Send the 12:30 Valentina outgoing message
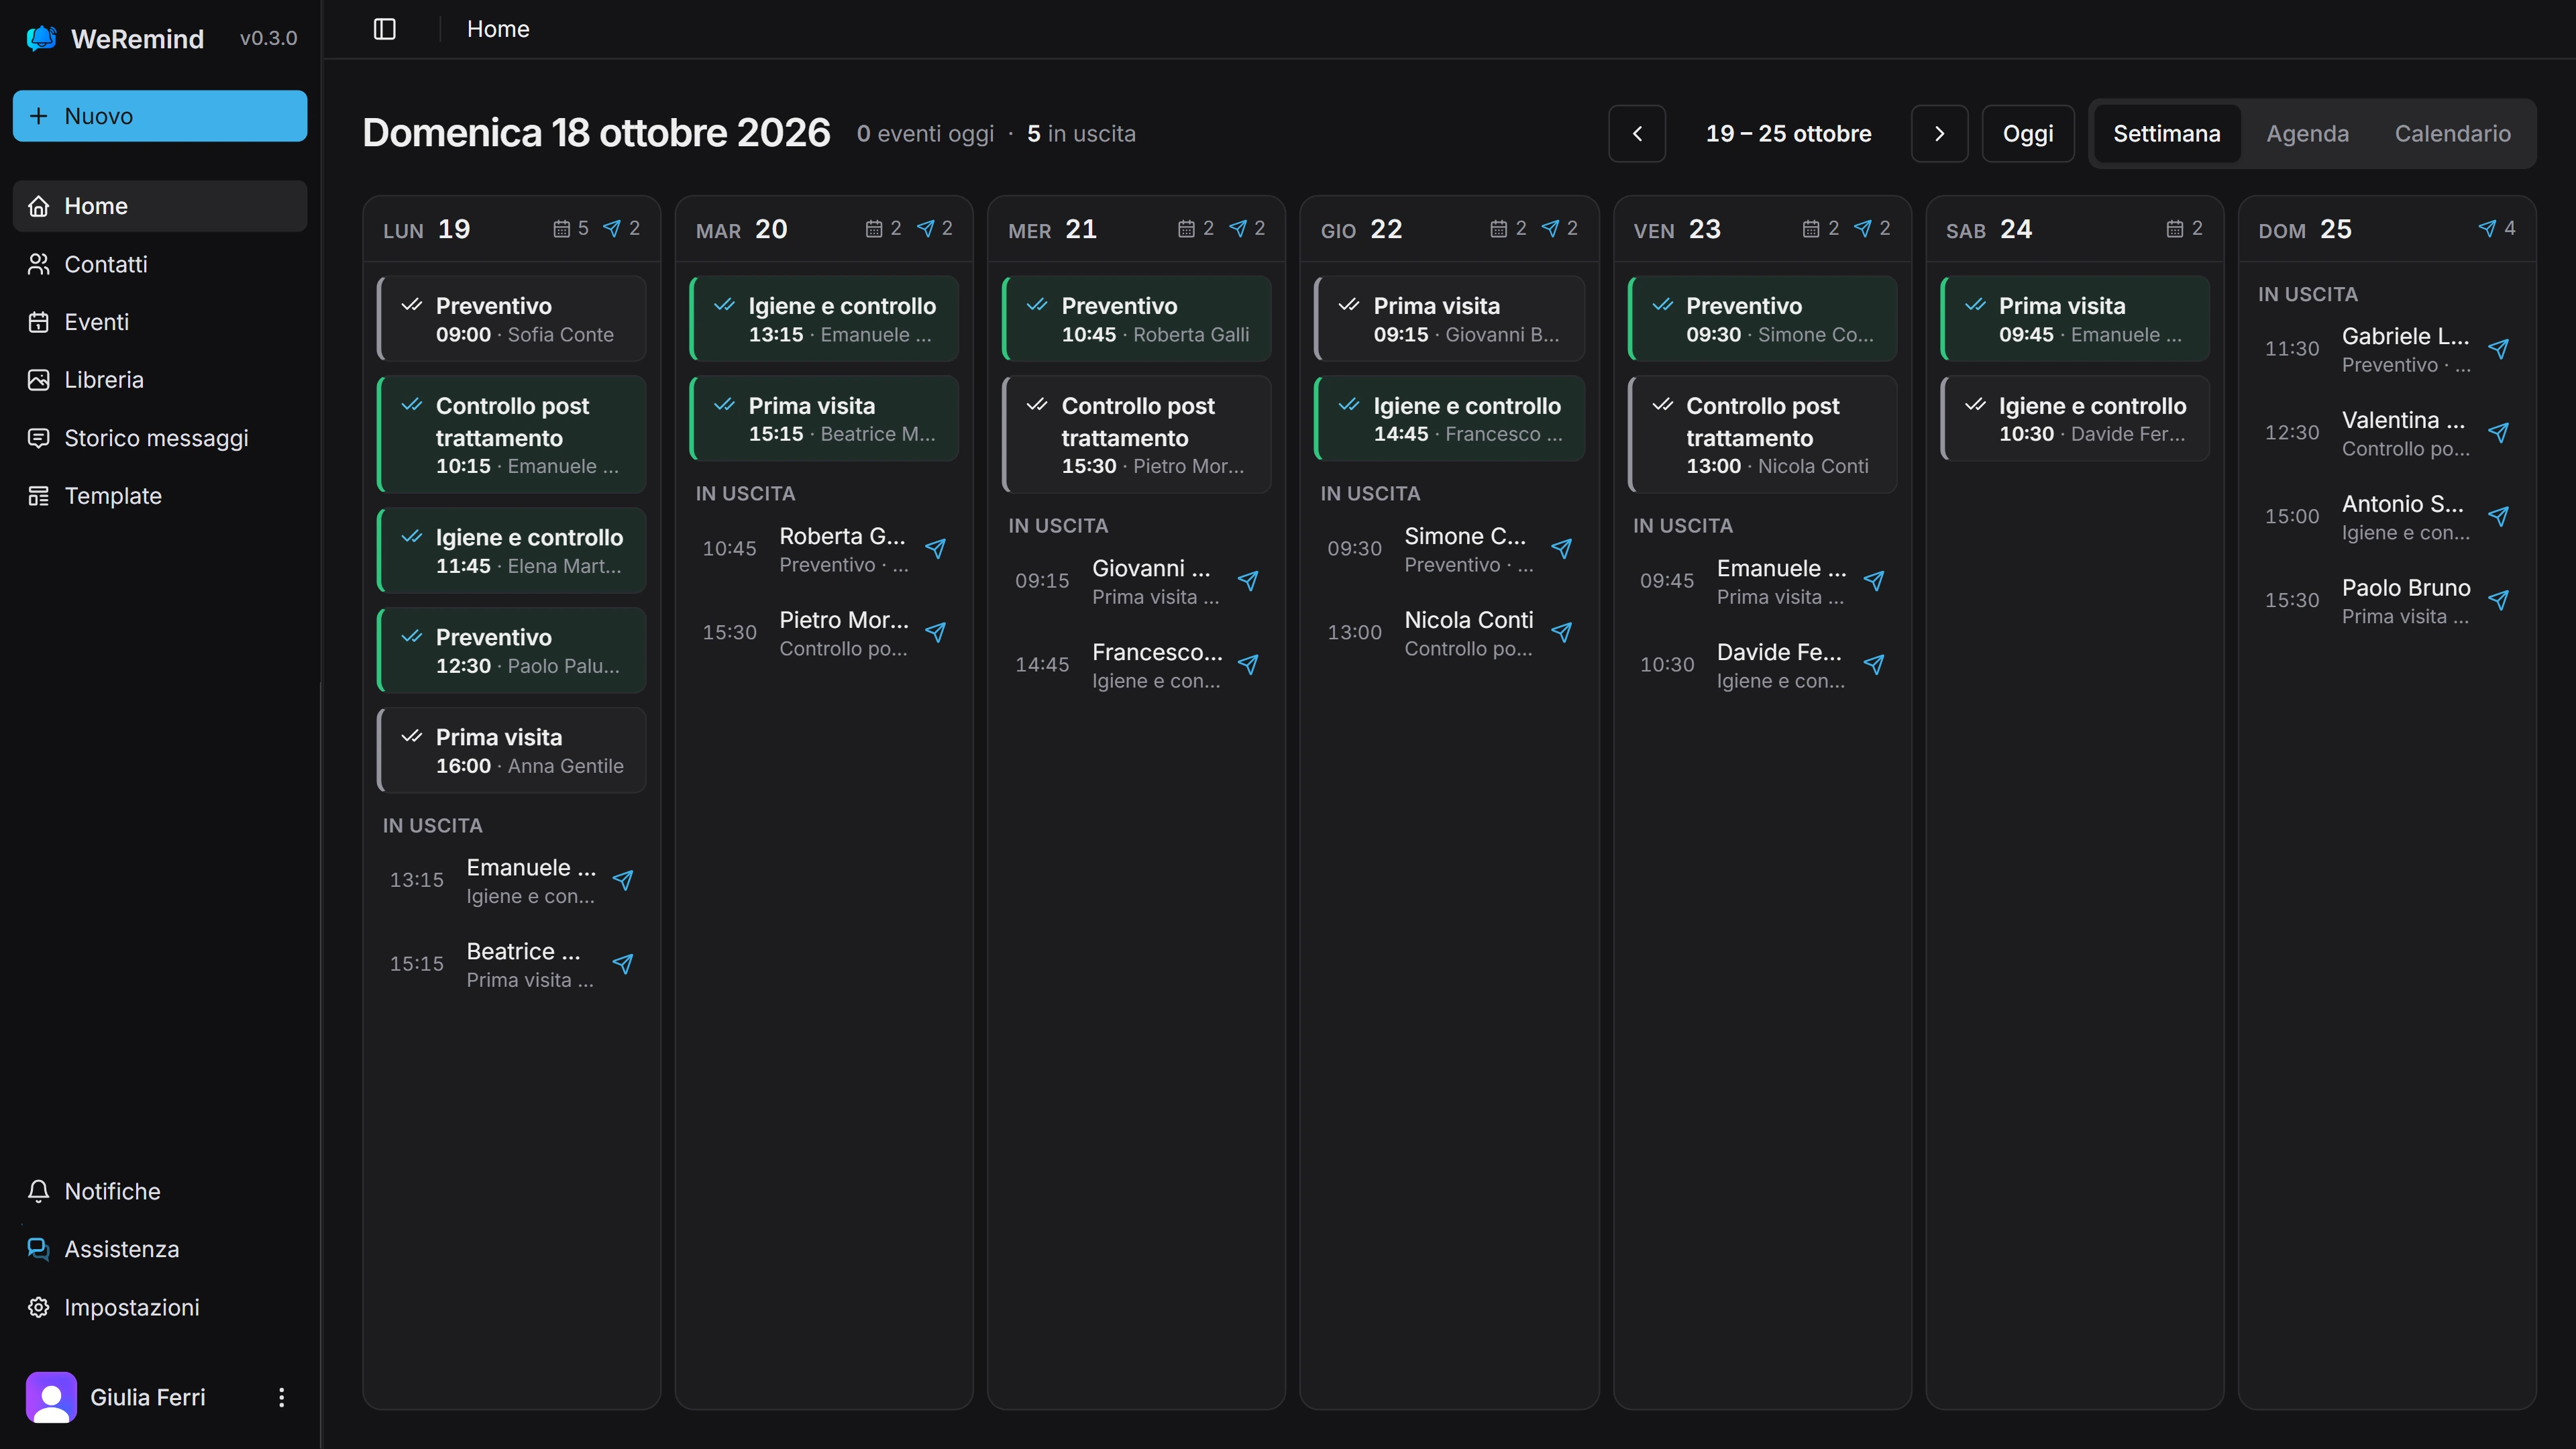2576x1449 pixels. click(x=2499, y=433)
